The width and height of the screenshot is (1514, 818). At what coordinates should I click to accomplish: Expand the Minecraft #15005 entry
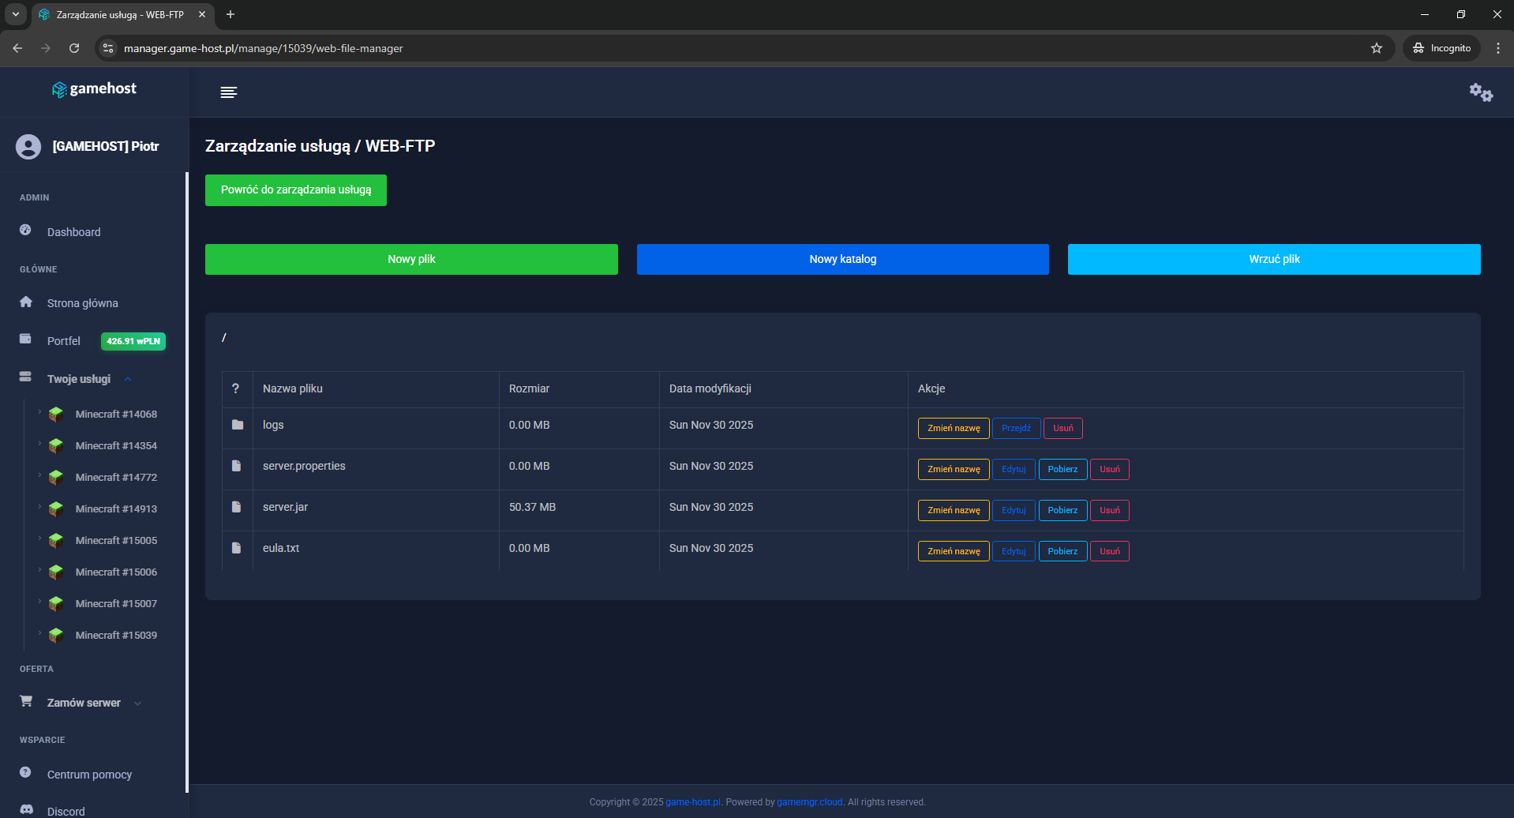click(x=39, y=540)
